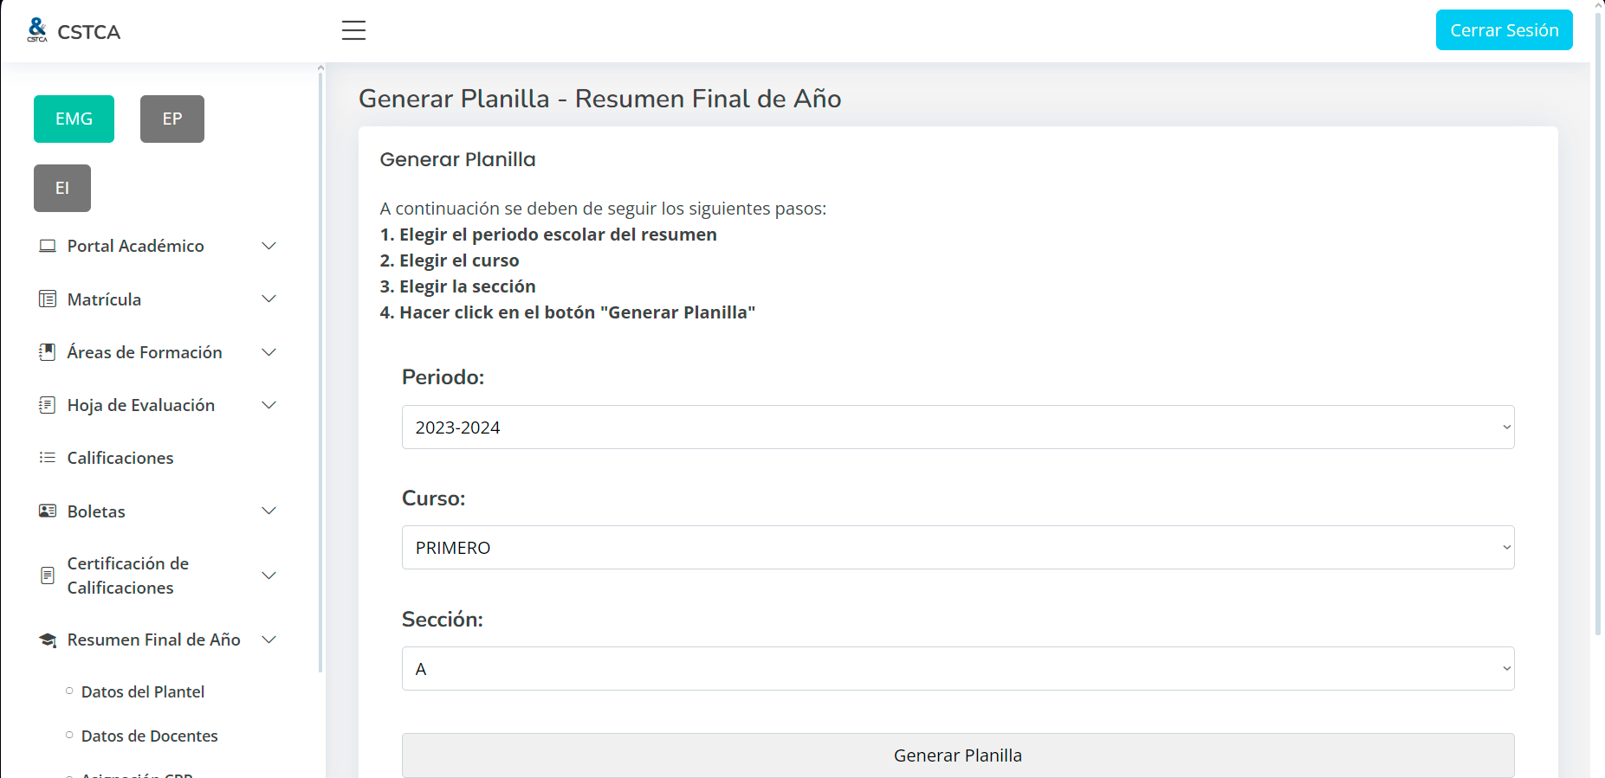1605x778 pixels.
Task: Click the Calificaciones list icon
Action: (48, 458)
